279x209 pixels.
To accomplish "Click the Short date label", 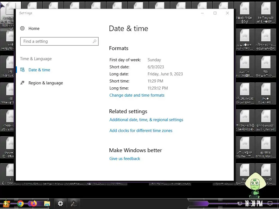I will (x=119, y=67).
